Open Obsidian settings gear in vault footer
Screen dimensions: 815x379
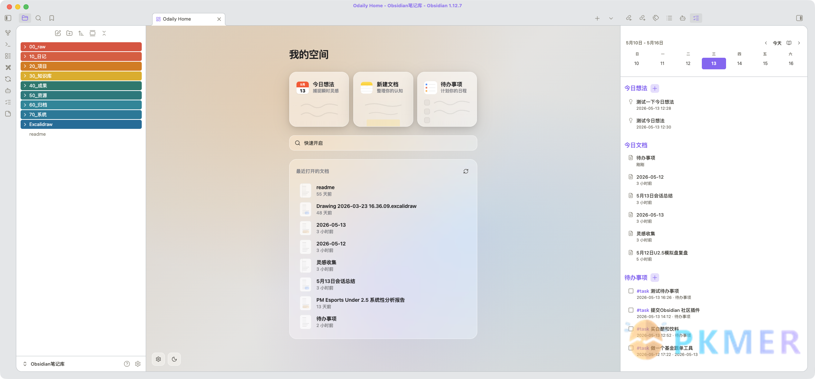click(138, 364)
